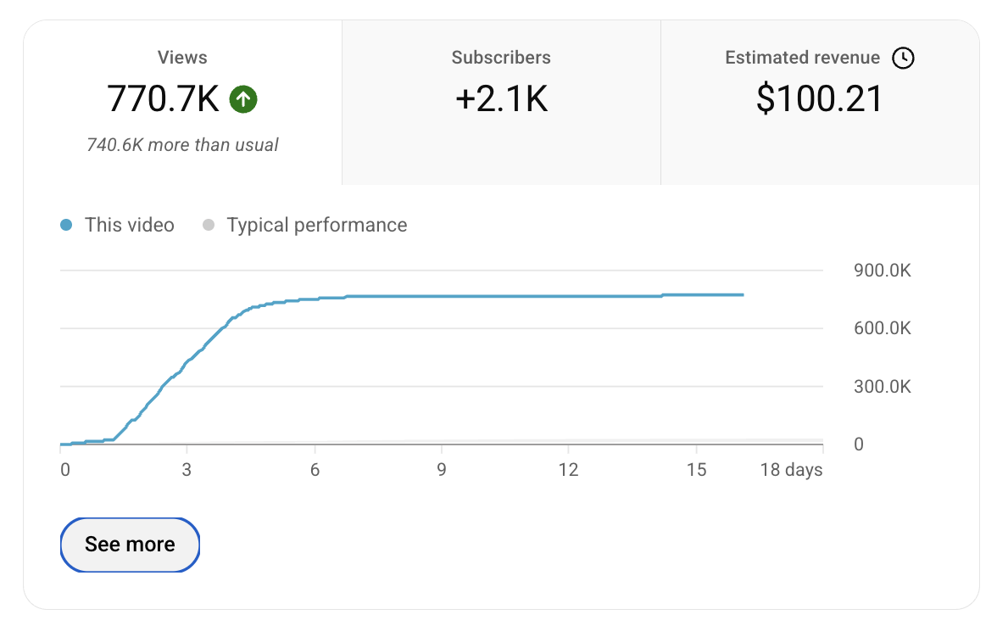The width and height of the screenshot is (997, 626).
Task: Click the blue This video legend dot
Action: point(66,225)
